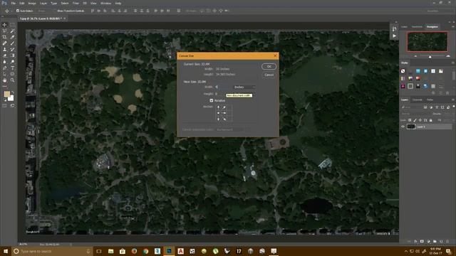Viewport: 456px width, 256px height.
Task: Toggle Show Transform Controls option
Action: pyautogui.click(x=71, y=11)
